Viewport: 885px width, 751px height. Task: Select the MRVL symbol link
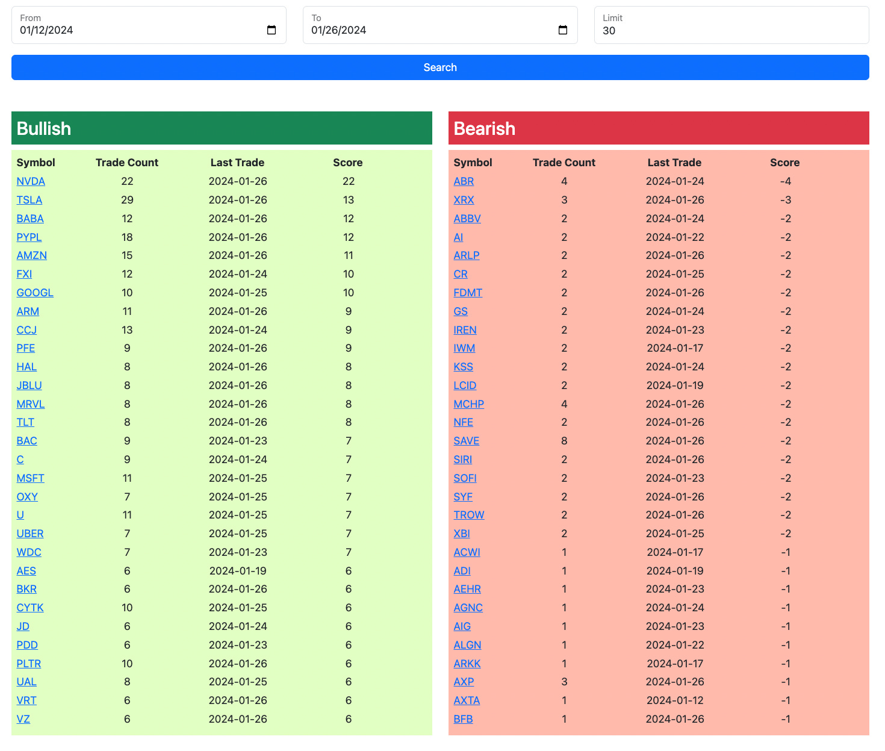click(31, 404)
